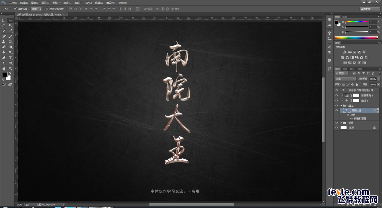Select the Blur tool
The width and height of the screenshot is (382, 208).
tap(4, 52)
